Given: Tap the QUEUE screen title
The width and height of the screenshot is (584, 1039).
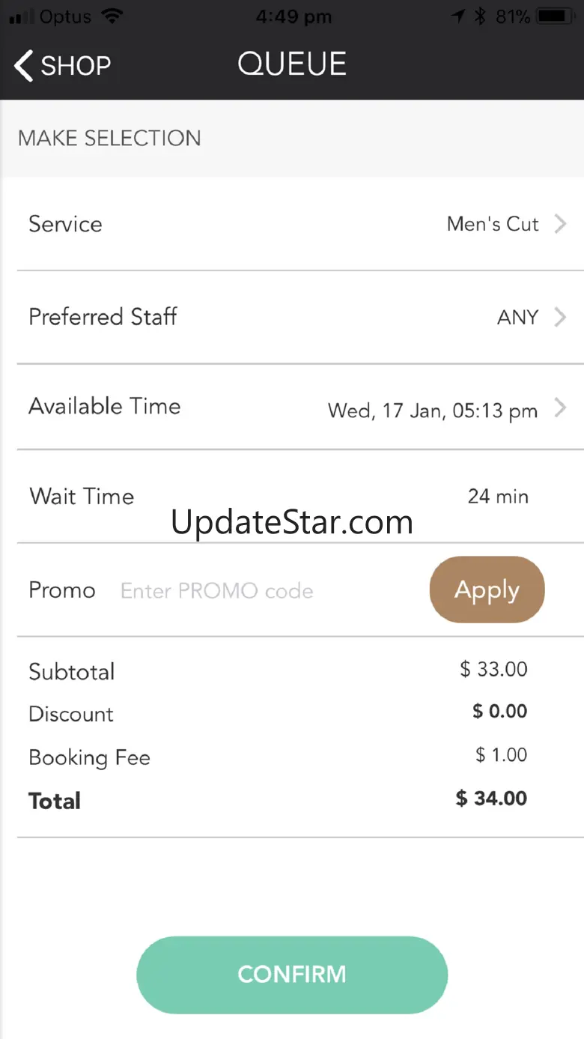Looking at the screenshot, I should 292,64.
